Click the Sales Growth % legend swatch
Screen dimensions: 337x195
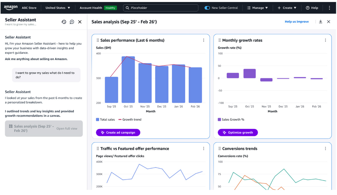(219, 120)
